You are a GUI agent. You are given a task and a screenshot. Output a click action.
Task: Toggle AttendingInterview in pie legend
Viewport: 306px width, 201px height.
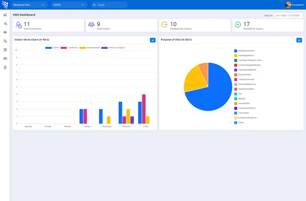pos(244,56)
